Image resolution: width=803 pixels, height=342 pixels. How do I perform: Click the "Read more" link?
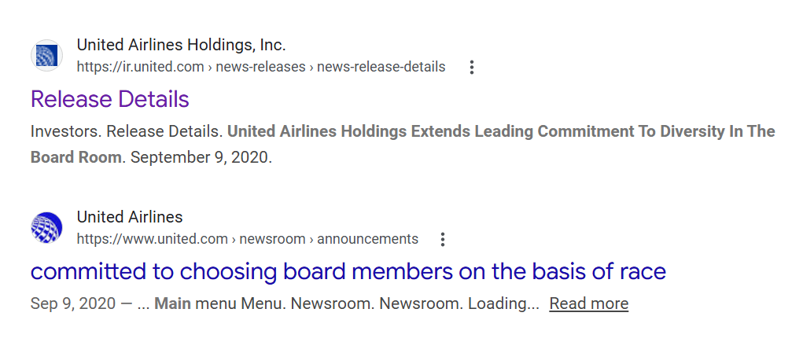pos(588,303)
